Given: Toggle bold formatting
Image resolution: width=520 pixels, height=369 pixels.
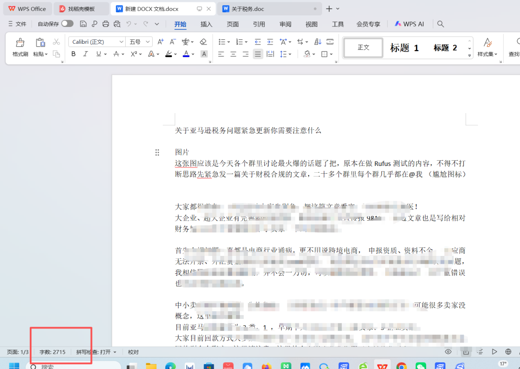Looking at the screenshot, I should tap(73, 54).
